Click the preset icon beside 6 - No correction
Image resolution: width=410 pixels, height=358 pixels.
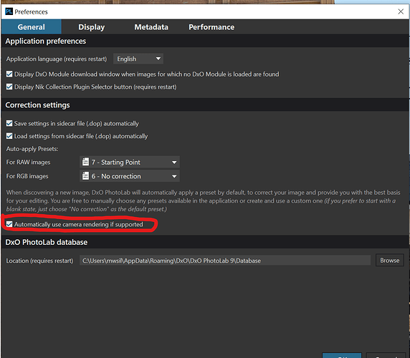click(x=85, y=176)
